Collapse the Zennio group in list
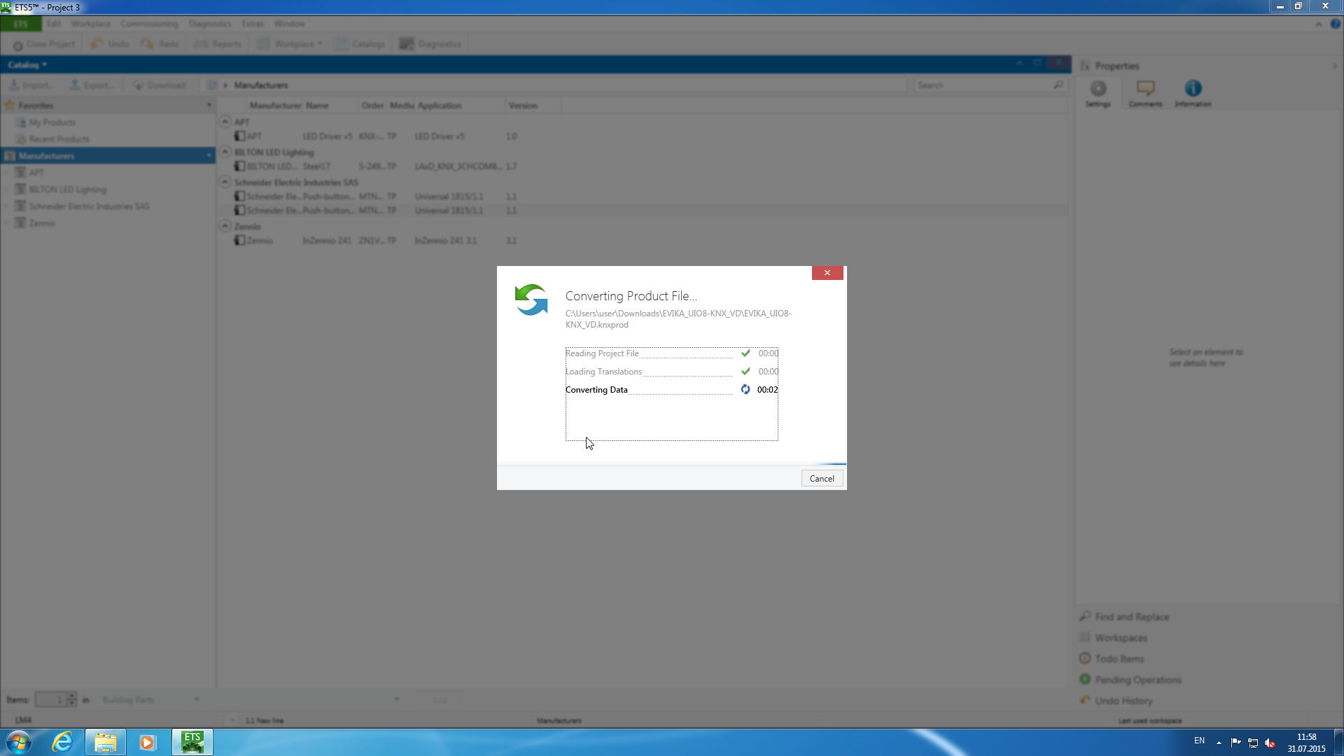This screenshot has width=1344, height=756. point(225,226)
